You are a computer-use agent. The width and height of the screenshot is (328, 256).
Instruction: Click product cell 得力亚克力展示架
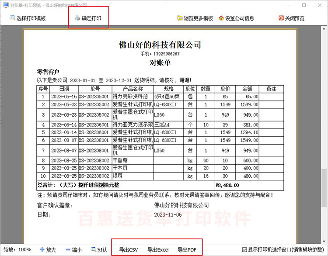click(x=133, y=125)
